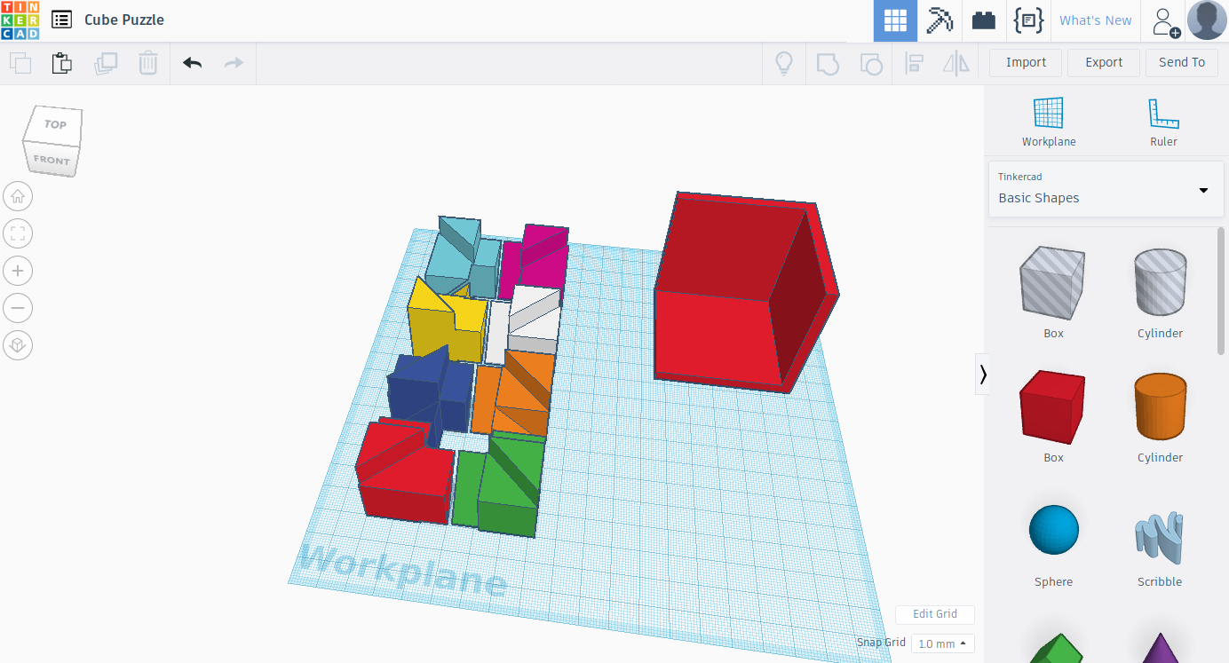Click the Delete trash icon
The height and width of the screenshot is (663, 1229).
(x=147, y=63)
